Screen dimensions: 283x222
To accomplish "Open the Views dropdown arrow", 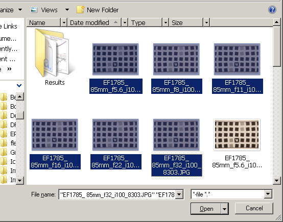I will (67, 10).
